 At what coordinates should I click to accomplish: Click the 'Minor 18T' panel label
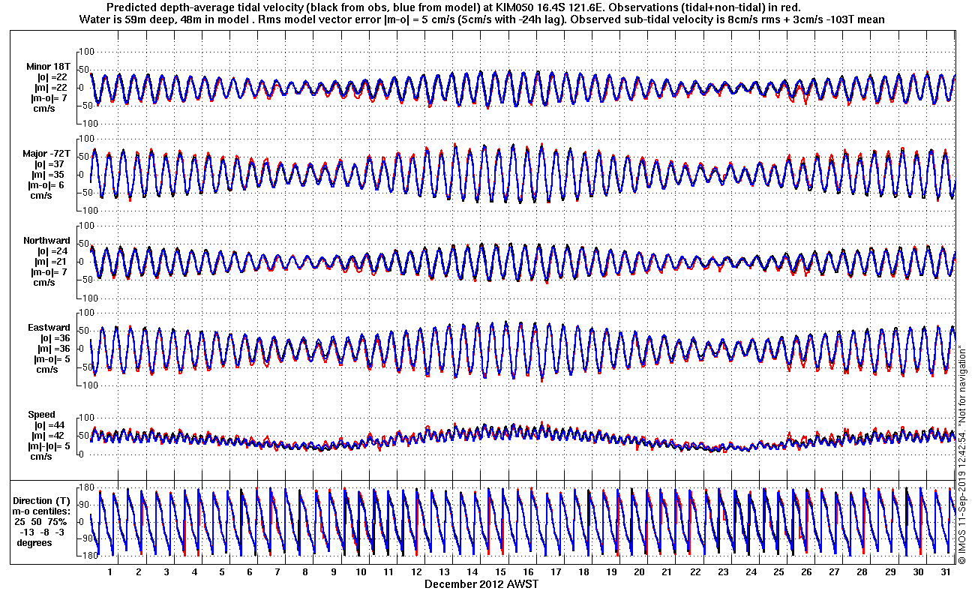click(x=49, y=66)
